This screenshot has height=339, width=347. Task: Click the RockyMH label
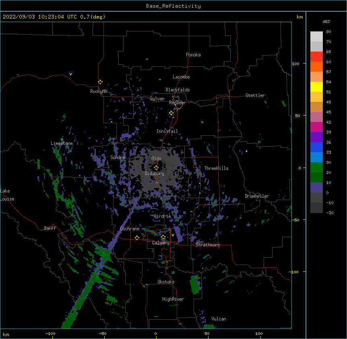pyautogui.click(x=99, y=91)
